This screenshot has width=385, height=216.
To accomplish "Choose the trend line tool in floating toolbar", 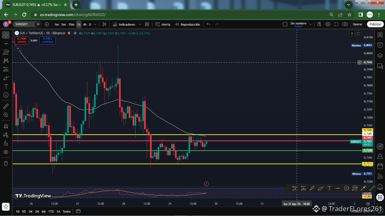I will tap(372, 188).
